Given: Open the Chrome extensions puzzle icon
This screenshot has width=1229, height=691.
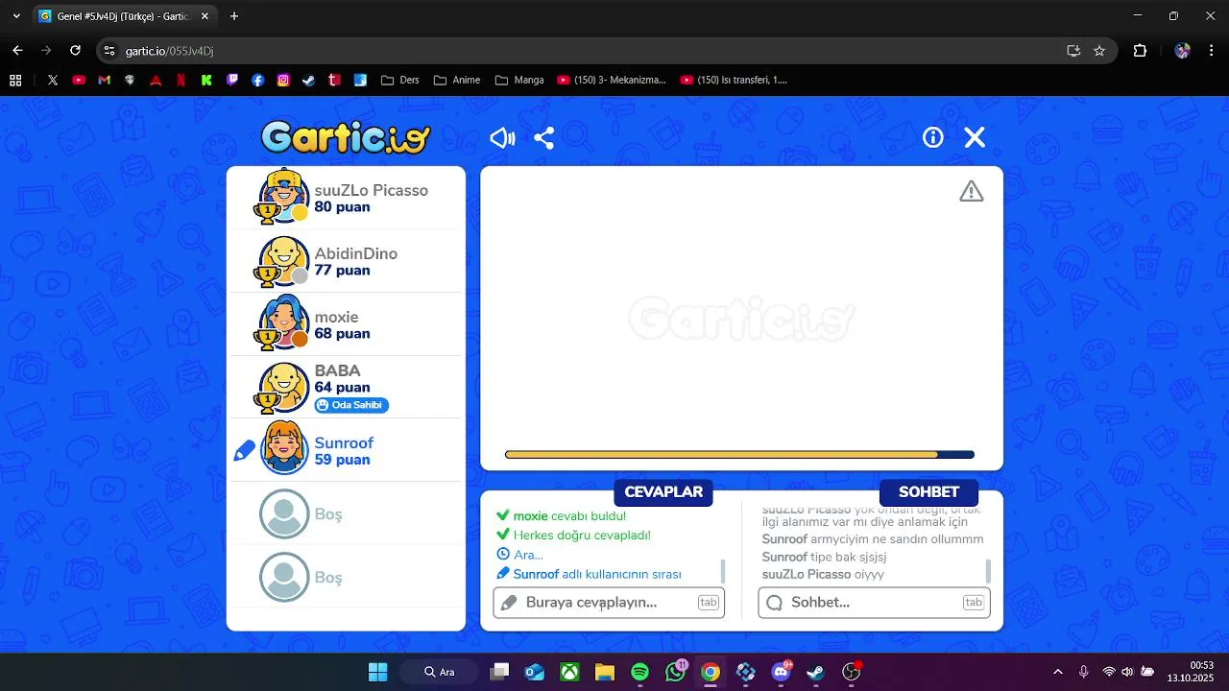Looking at the screenshot, I should point(1140,51).
